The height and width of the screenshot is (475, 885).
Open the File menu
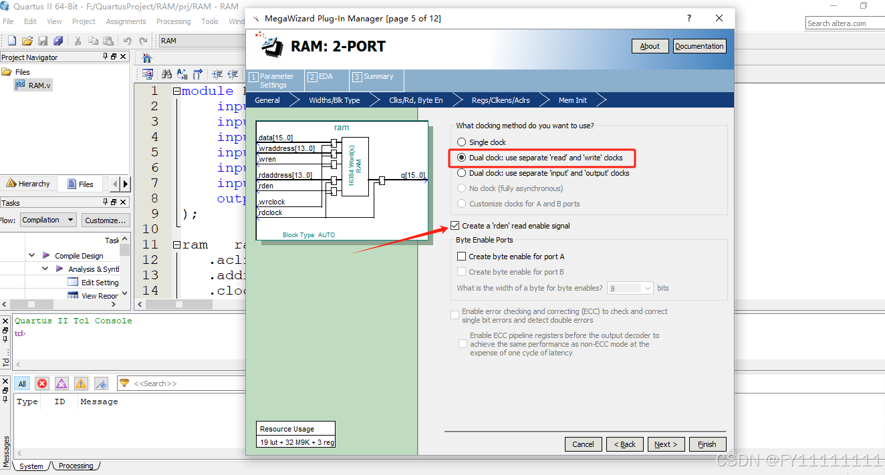[8, 21]
